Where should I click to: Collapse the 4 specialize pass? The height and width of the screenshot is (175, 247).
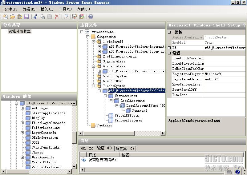click(x=93, y=66)
